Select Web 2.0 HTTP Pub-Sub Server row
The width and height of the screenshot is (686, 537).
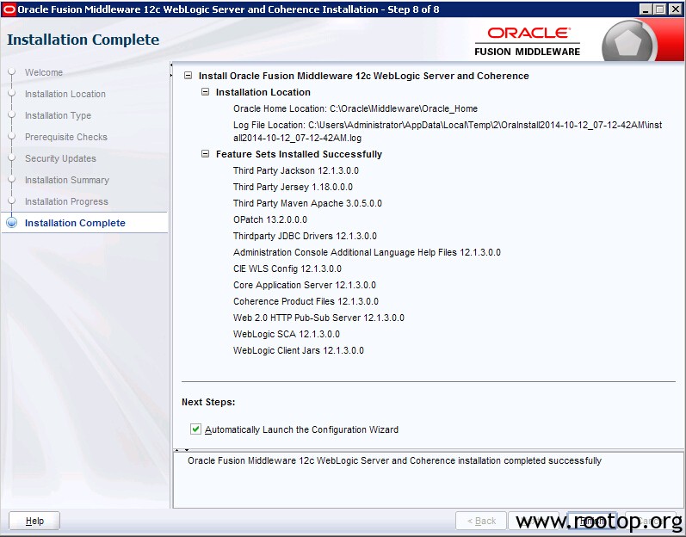(318, 318)
